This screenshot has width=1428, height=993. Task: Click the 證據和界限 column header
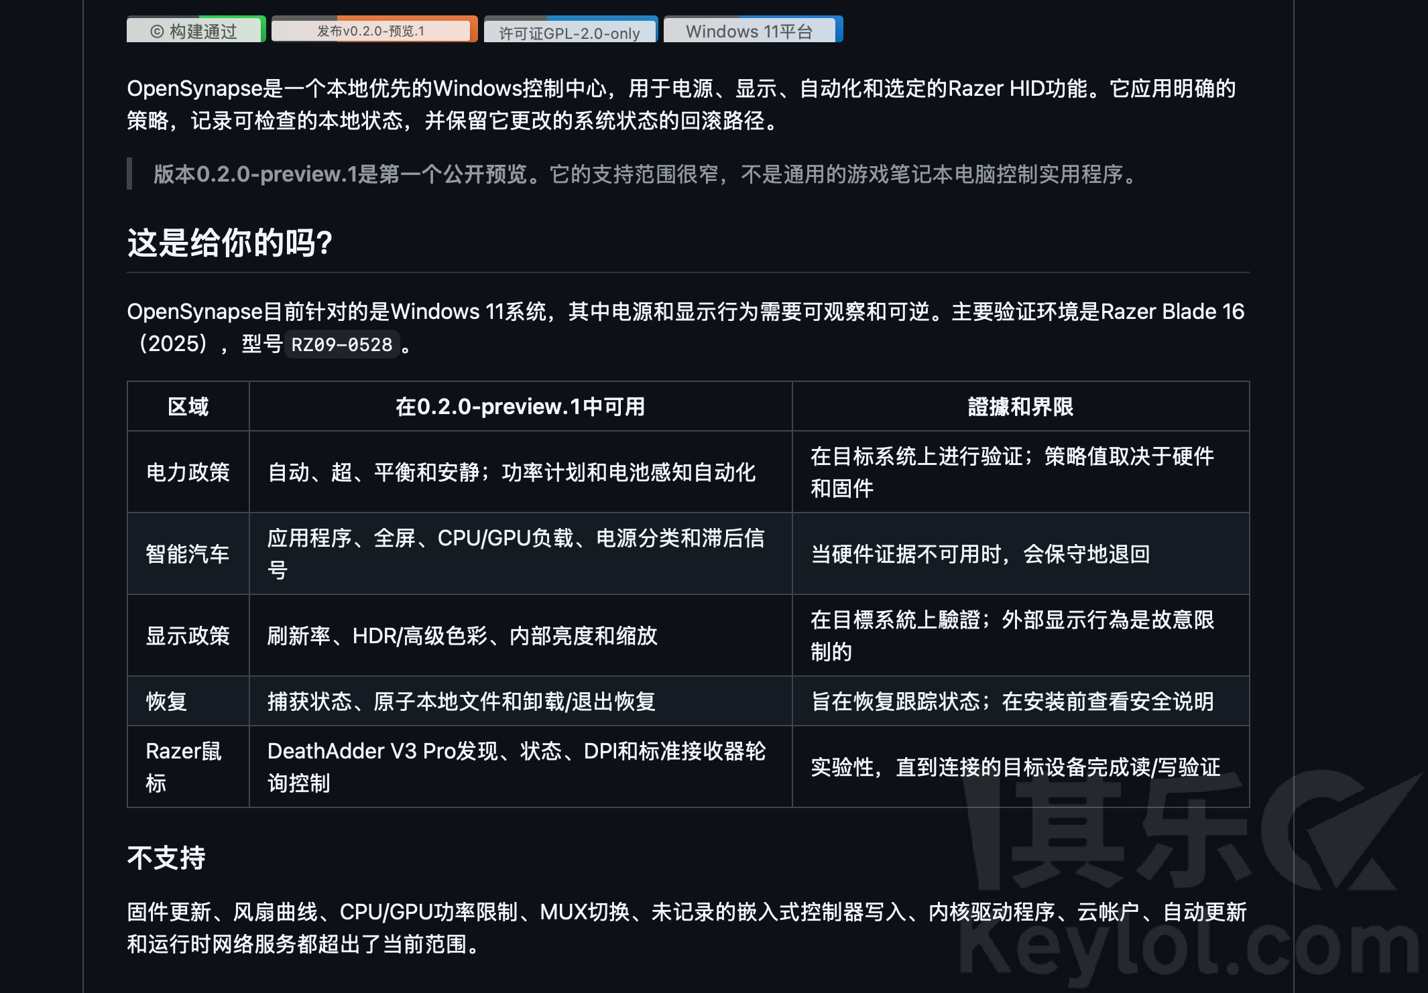point(1020,407)
